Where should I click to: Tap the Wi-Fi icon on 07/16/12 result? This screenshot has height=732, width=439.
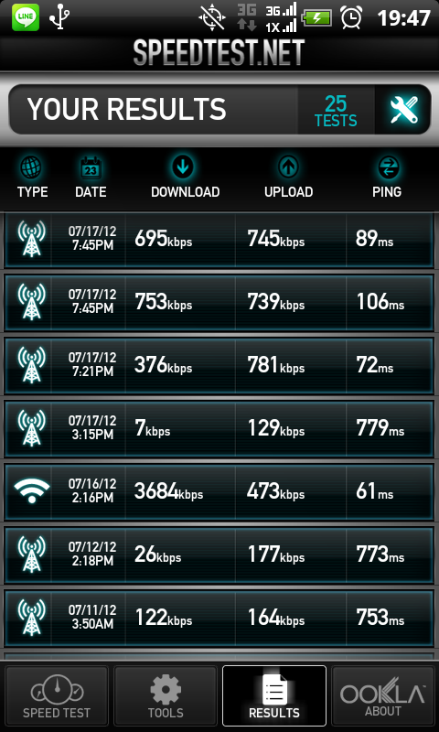click(x=32, y=491)
